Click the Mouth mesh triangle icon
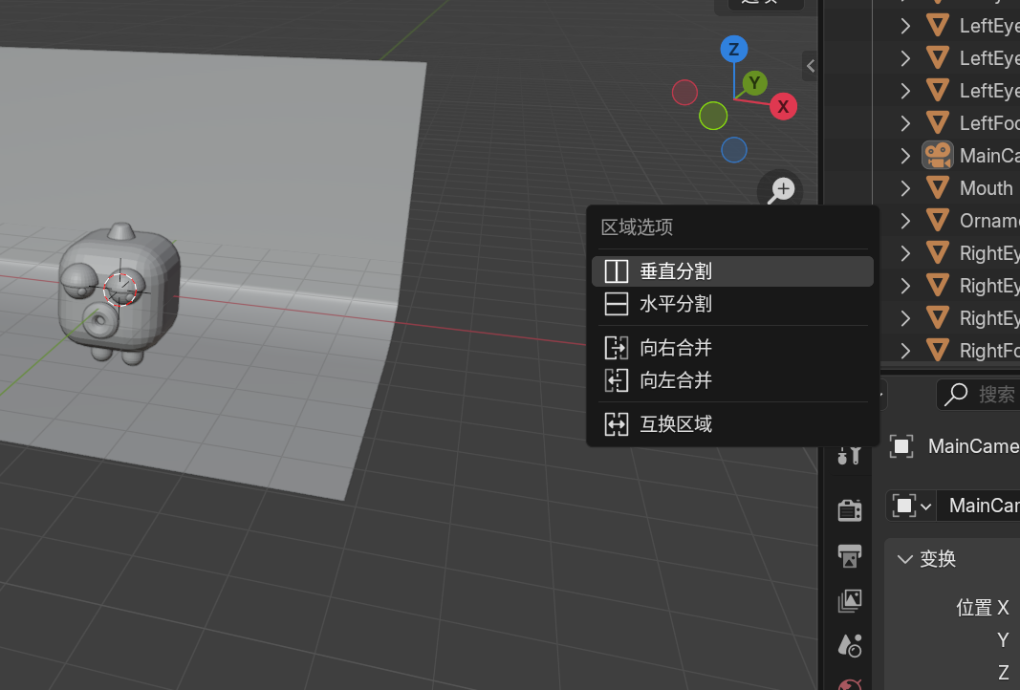Image resolution: width=1020 pixels, height=690 pixels. pyautogui.click(x=938, y=188)
